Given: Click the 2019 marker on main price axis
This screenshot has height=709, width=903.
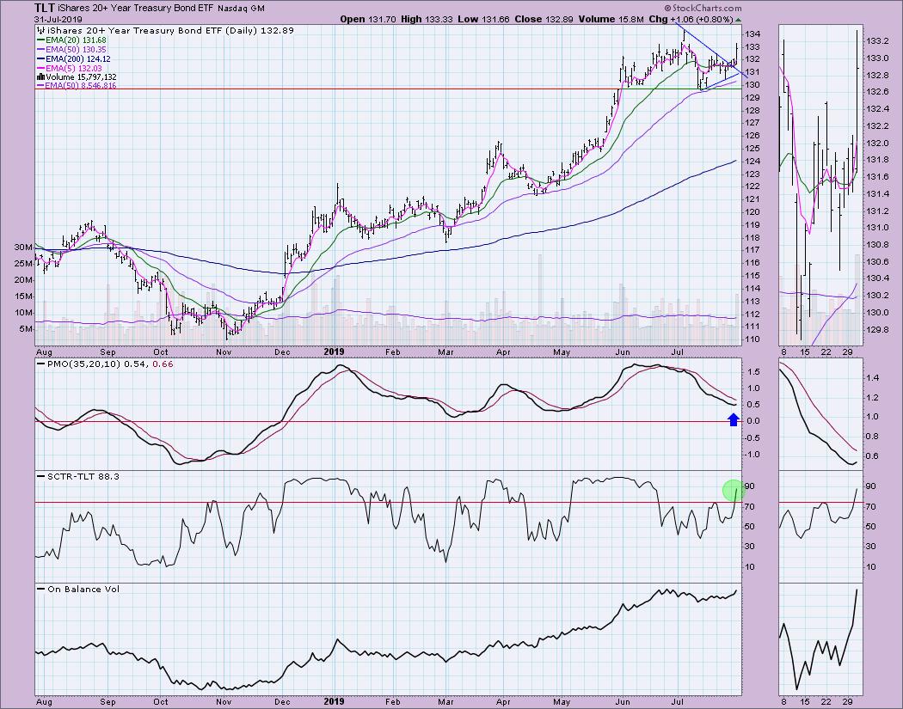Looking at the screenshot, I should point(332,351).
